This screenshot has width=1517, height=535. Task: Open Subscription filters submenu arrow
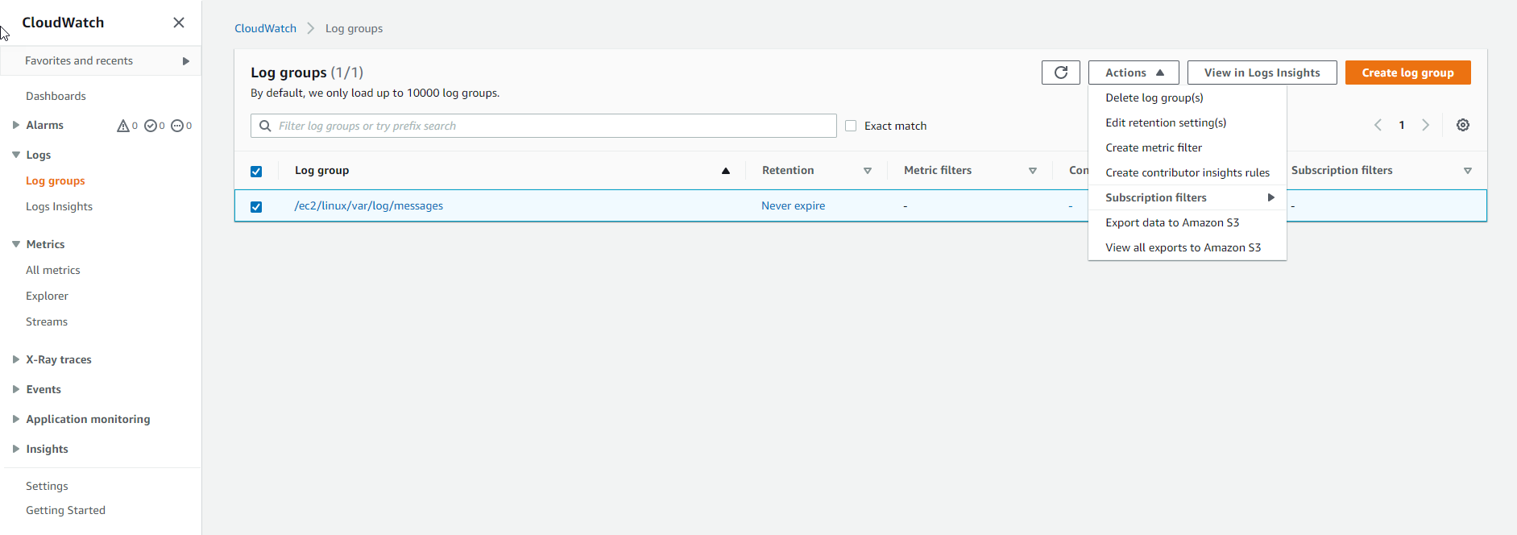click(1271, 197)
